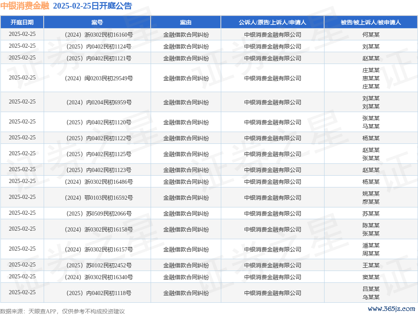
Task: Click the data source note 数据来源:天眼查APP
Action: (28, 311)
